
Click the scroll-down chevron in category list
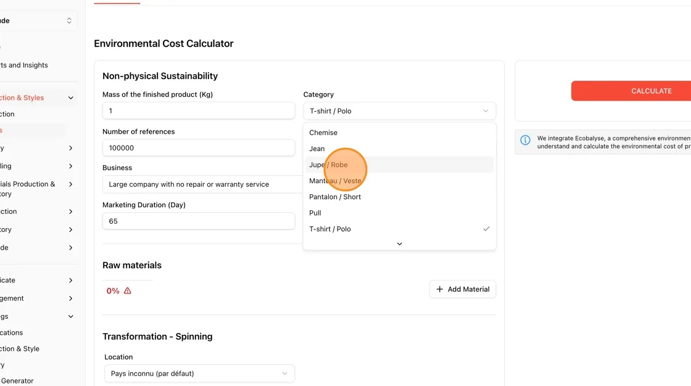[x=399, y=244]
